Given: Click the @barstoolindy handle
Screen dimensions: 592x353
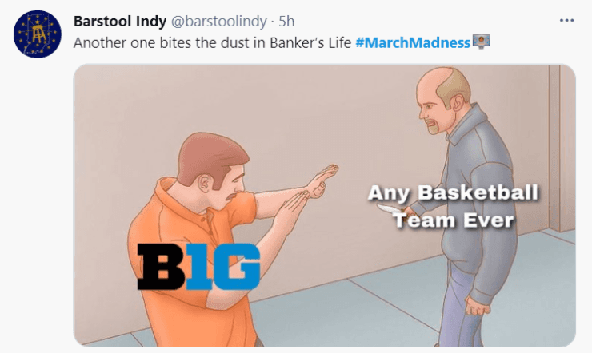Looking at the screenshot, I should coord(219,21).
